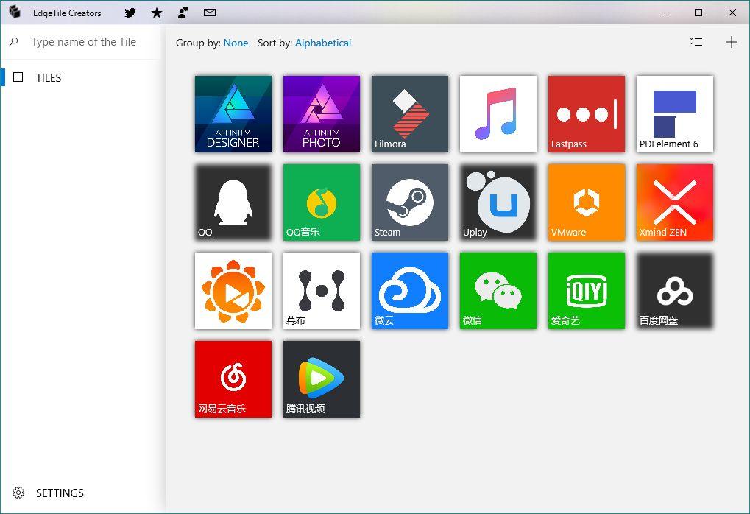Toggle multi-select checklist icon
The width and height of the screenshot is (750, 514).
(696, 42)
